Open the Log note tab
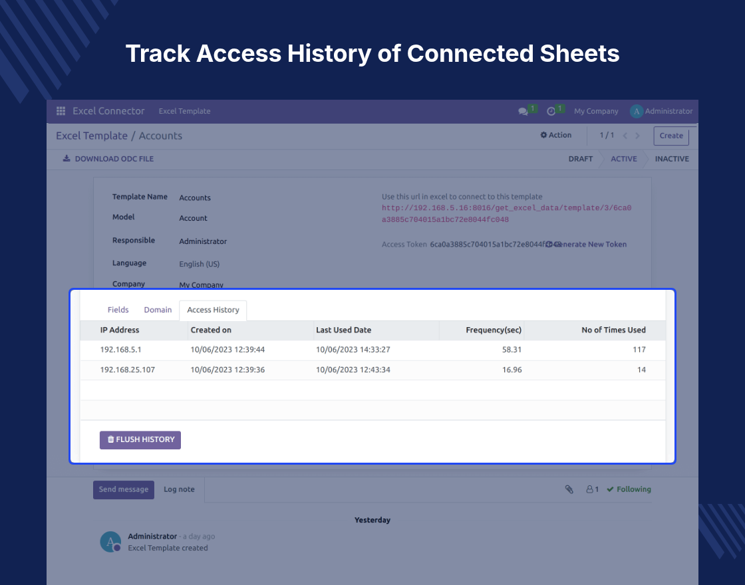 pos(179,489)
